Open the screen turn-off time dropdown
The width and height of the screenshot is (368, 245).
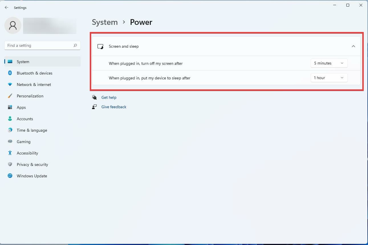point(329,63)
